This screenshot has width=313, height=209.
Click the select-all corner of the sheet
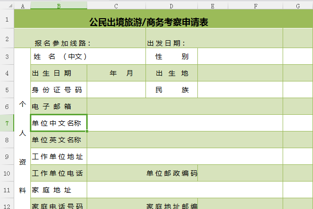7,5
